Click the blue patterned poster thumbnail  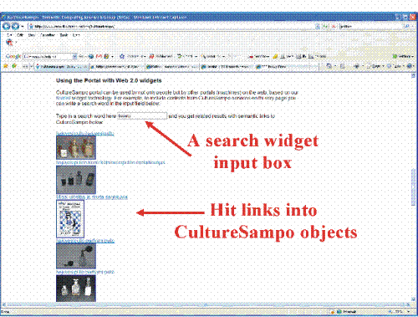point(70,219)
